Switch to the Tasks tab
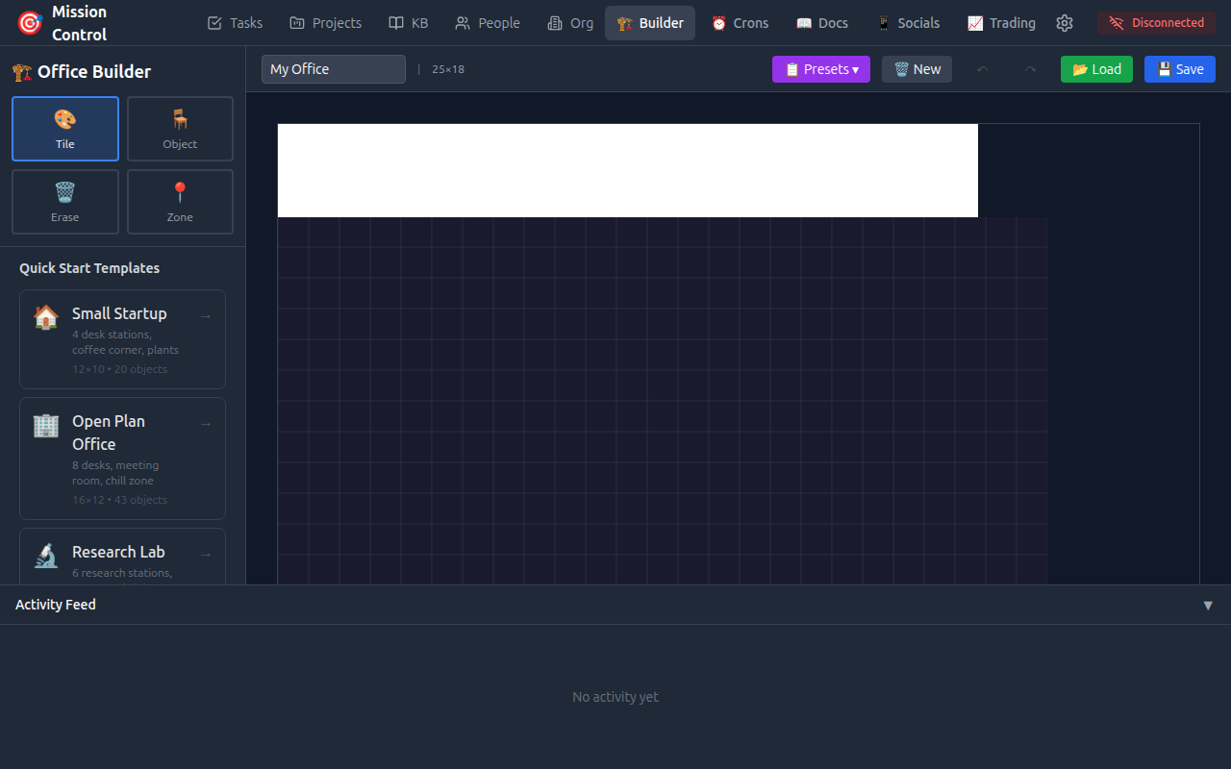 click(x=235, y=23)
